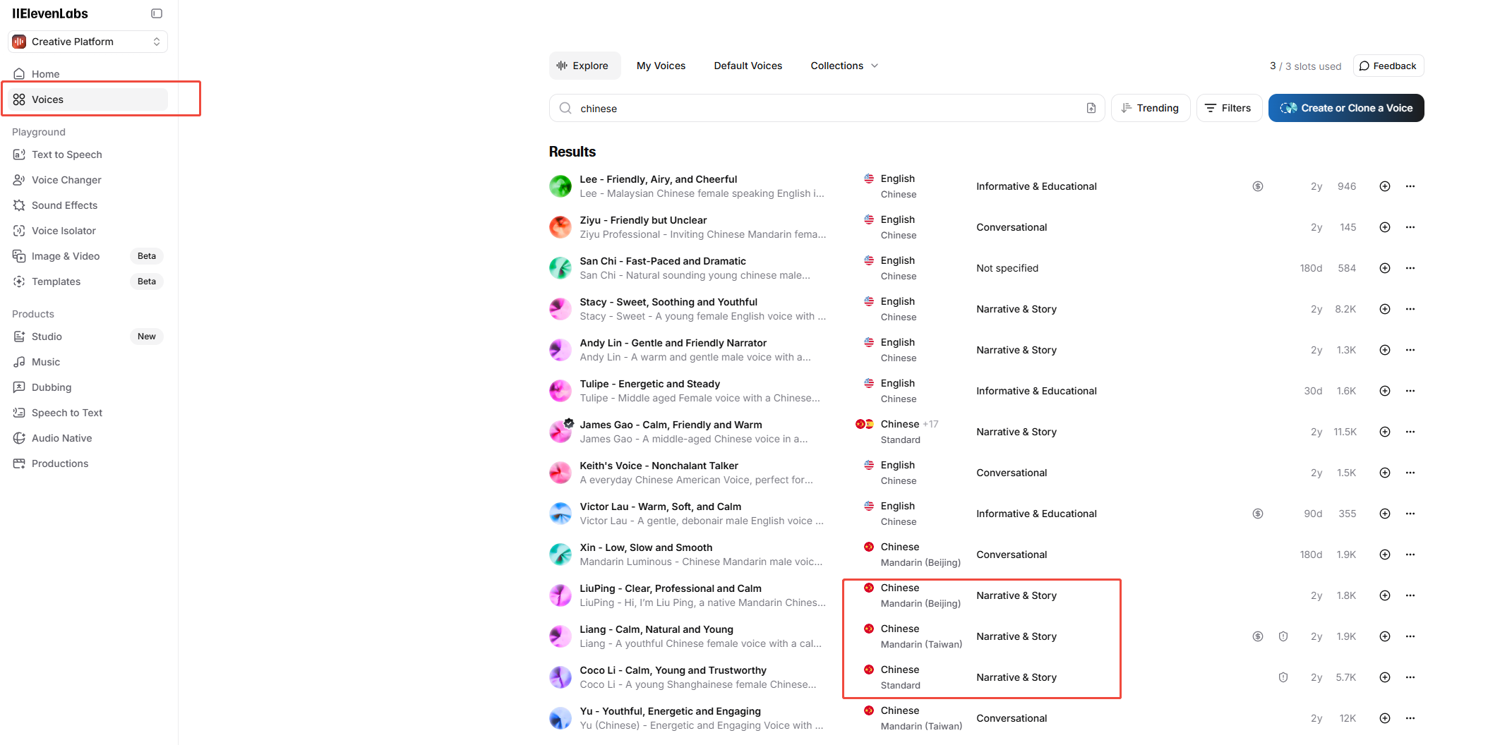1500x745 pixels.
Task: Switch to the Default Voices tab
Action: [748, 66]
